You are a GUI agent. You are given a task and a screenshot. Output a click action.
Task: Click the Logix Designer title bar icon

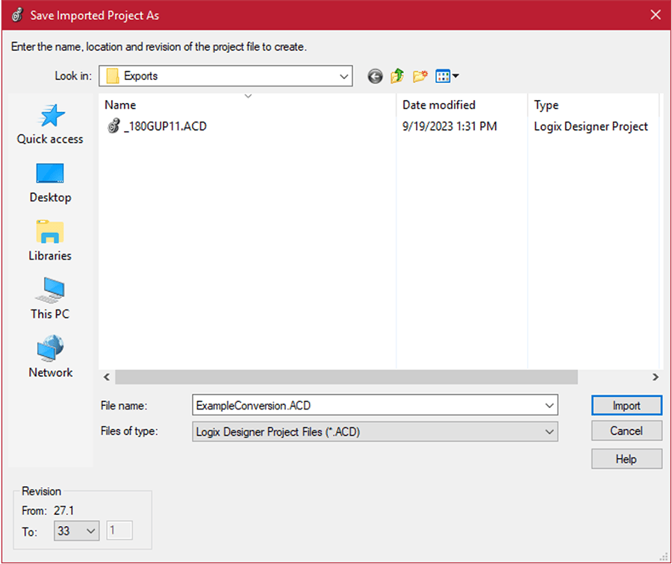point(17,15)
